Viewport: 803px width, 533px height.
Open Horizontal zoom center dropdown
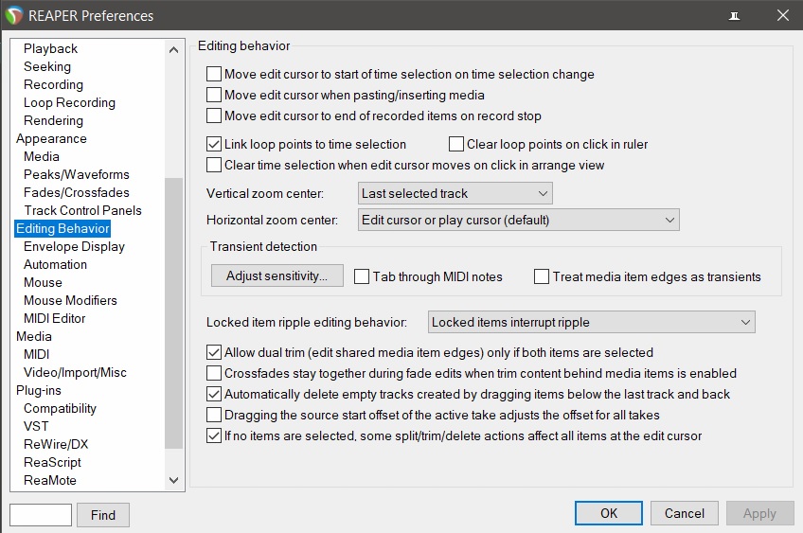click(518, 220)
